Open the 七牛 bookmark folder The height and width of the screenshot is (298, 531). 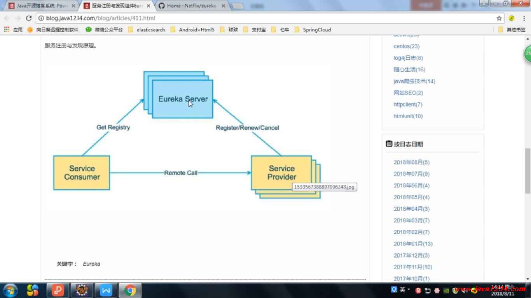[x=280, y=29]
